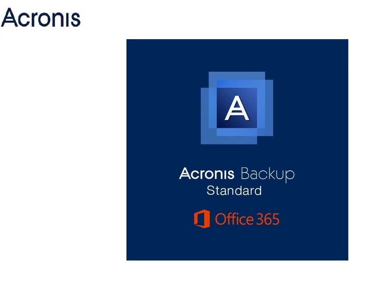Select the 'Standard' edition label
Viewport: 379px width, 303px height.
234,191
